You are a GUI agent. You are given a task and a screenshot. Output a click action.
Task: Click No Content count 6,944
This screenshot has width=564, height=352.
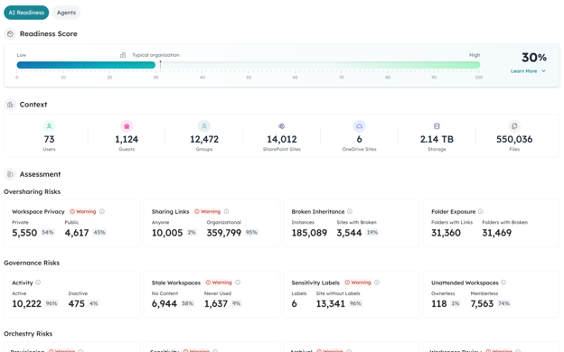(164, 304)
